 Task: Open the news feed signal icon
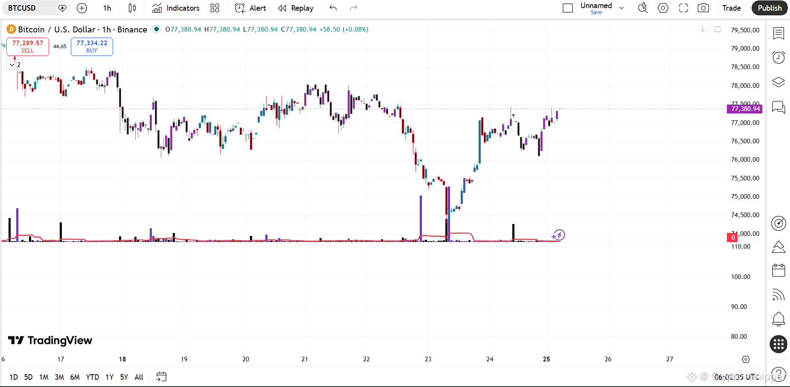point(778,295)
